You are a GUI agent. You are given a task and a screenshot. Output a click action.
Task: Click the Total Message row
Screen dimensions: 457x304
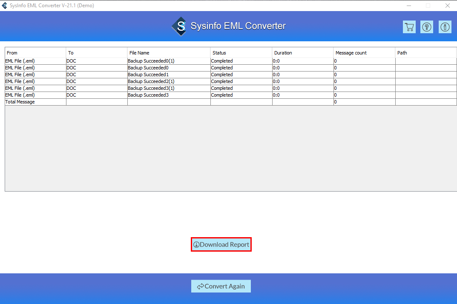[20, 101]
